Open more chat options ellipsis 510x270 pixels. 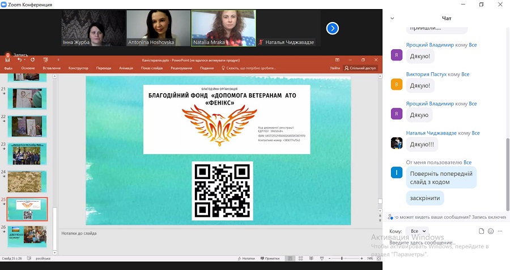[500, 231]
